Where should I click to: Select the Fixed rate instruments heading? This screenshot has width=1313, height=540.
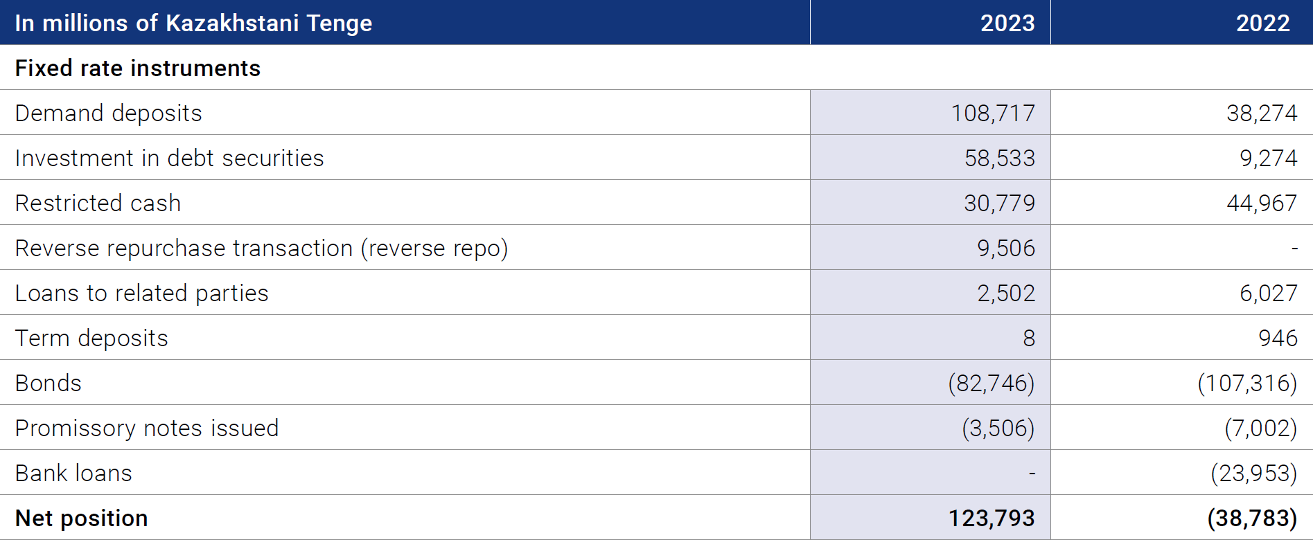138,68
